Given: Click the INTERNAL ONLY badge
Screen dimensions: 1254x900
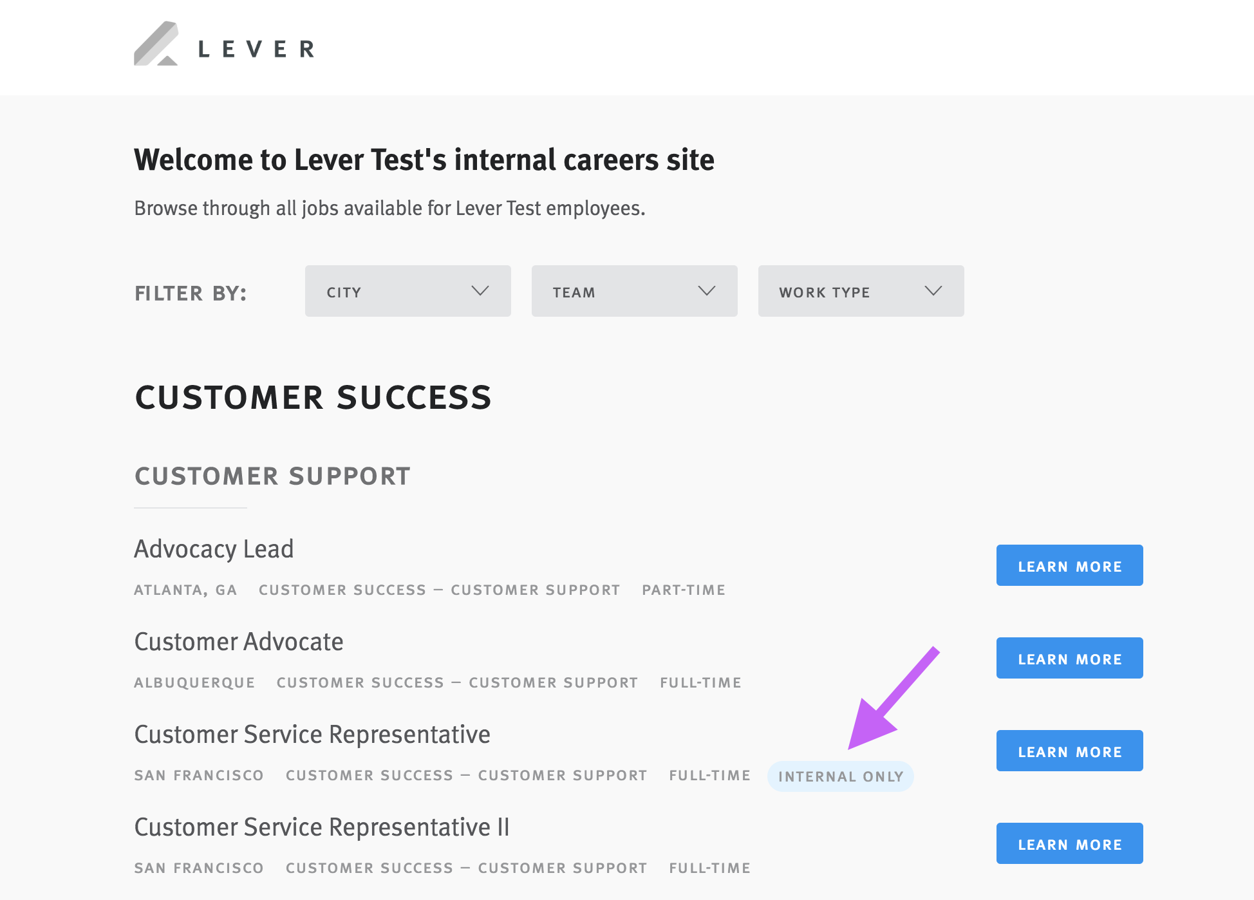Looking at the screenshot, I should point(840,776).
